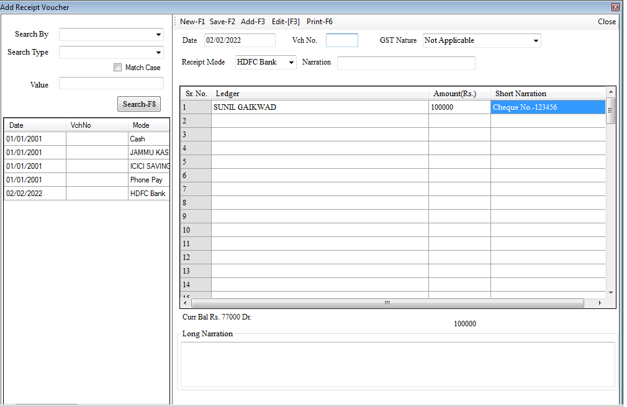Click Print-F6 to print voucher

click(320, 22)
